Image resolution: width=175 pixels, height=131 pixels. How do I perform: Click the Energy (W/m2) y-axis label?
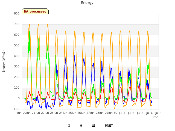point(4,61)
